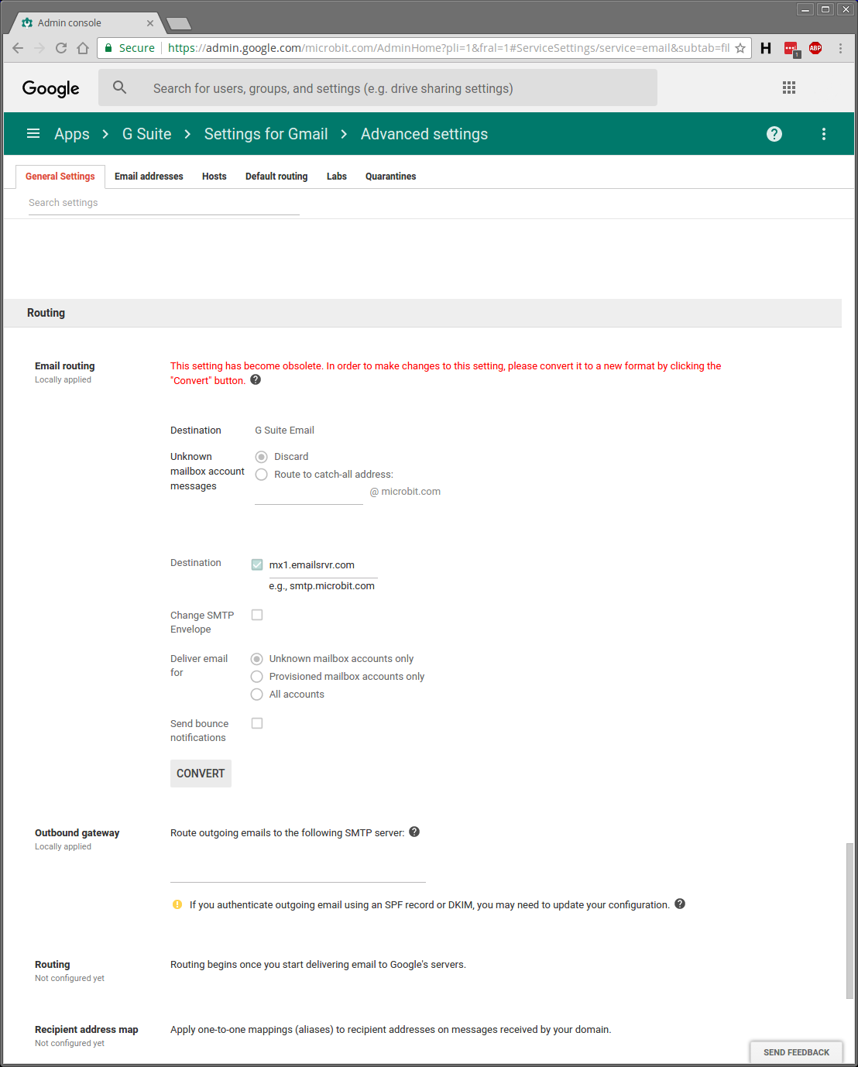Go to browser home icon
The image size is (858, 1067).
pos(83,48)
